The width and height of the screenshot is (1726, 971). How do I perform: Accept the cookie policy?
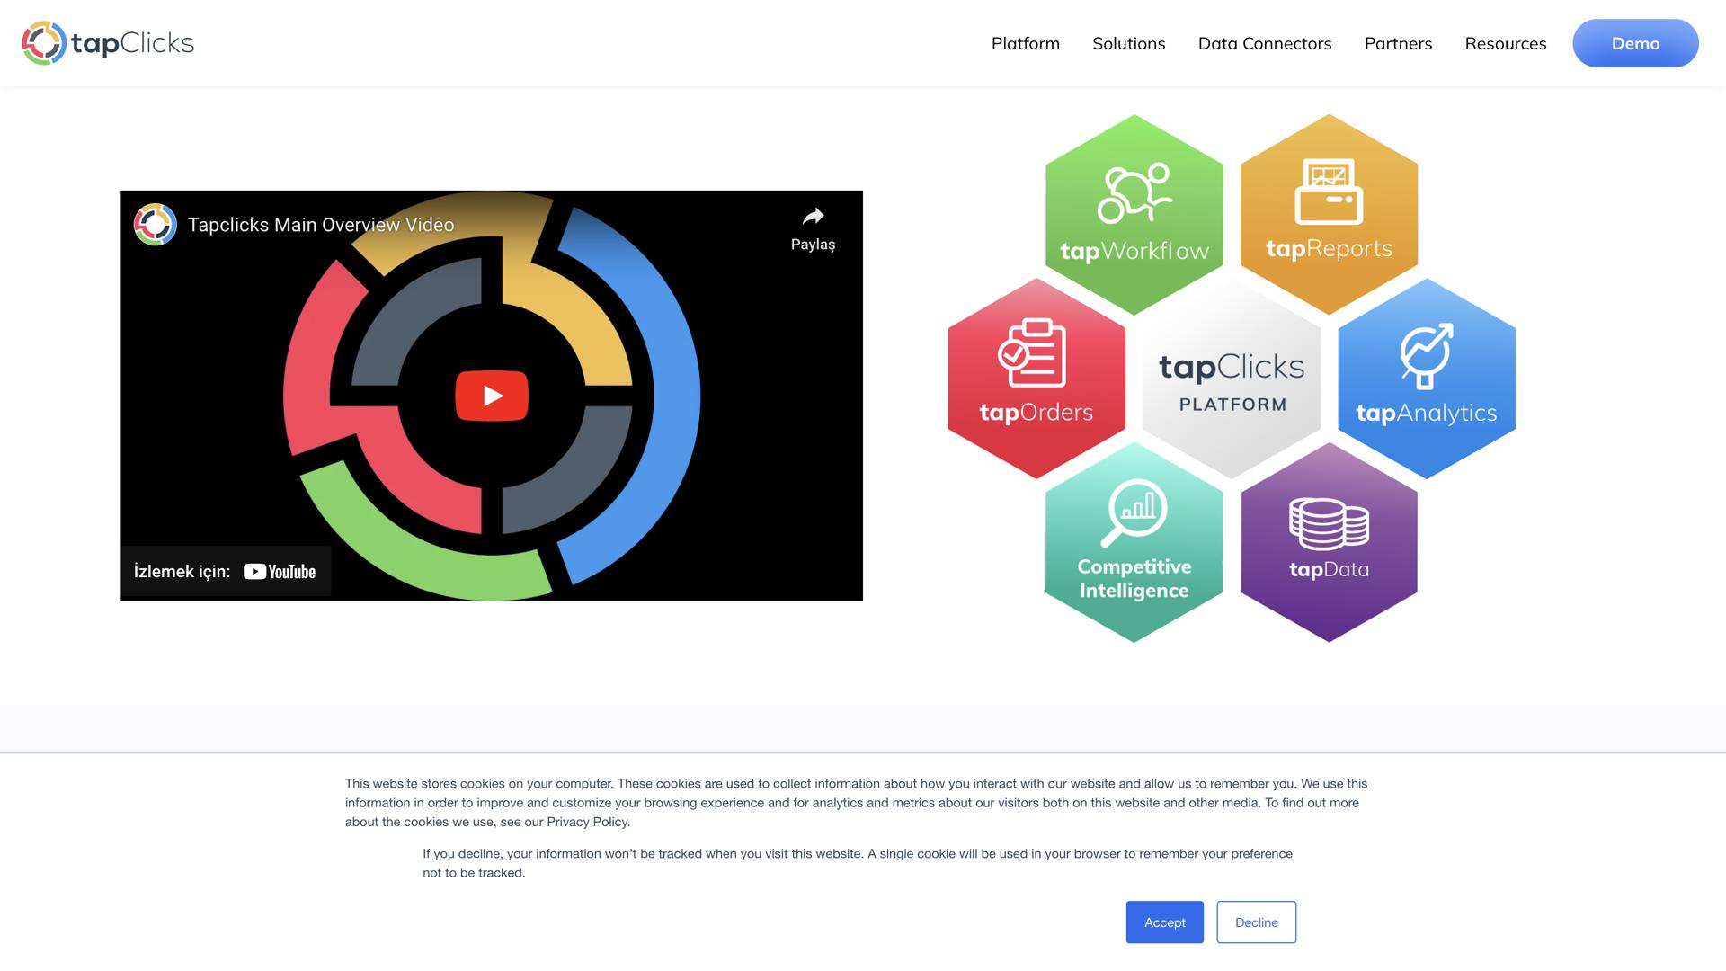click(1164, 922)
